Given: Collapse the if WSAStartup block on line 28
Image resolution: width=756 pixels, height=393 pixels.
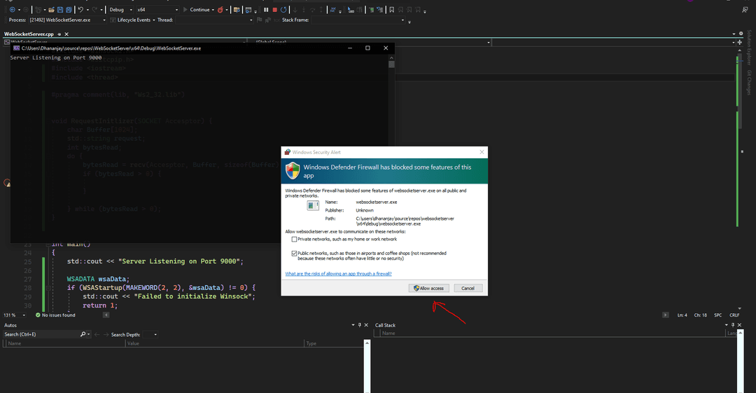Looking at the screenshot, I should pyautogui.click(x=48, y=288).
